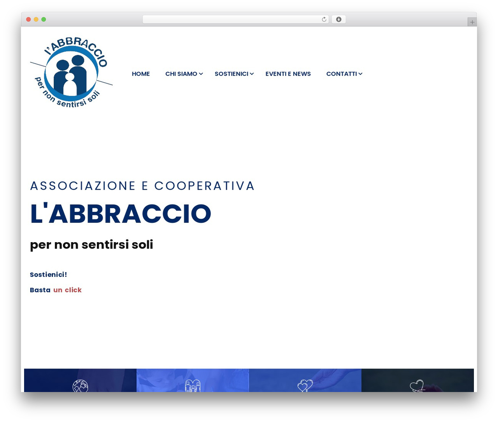Click the globe heart icon tile
The width and height of the screenshot is (498, 422).
80,380
